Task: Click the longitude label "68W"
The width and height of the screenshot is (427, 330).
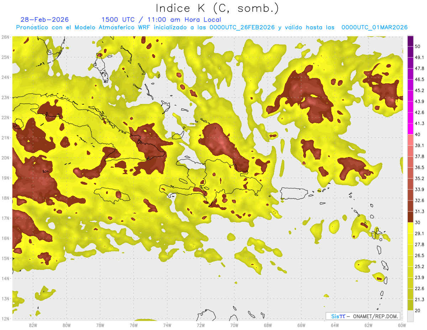Action: [268, 325]
